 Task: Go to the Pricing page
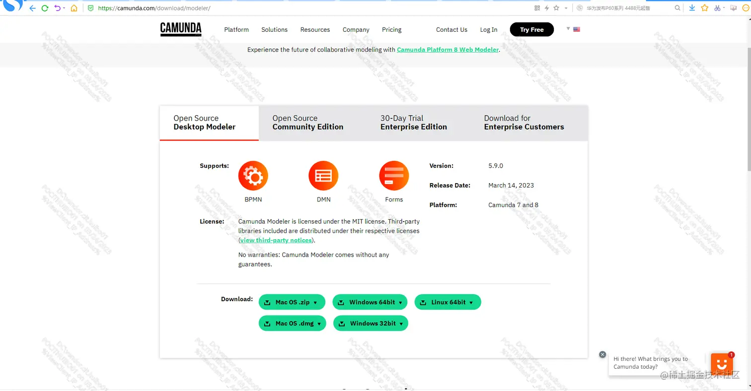391,30
